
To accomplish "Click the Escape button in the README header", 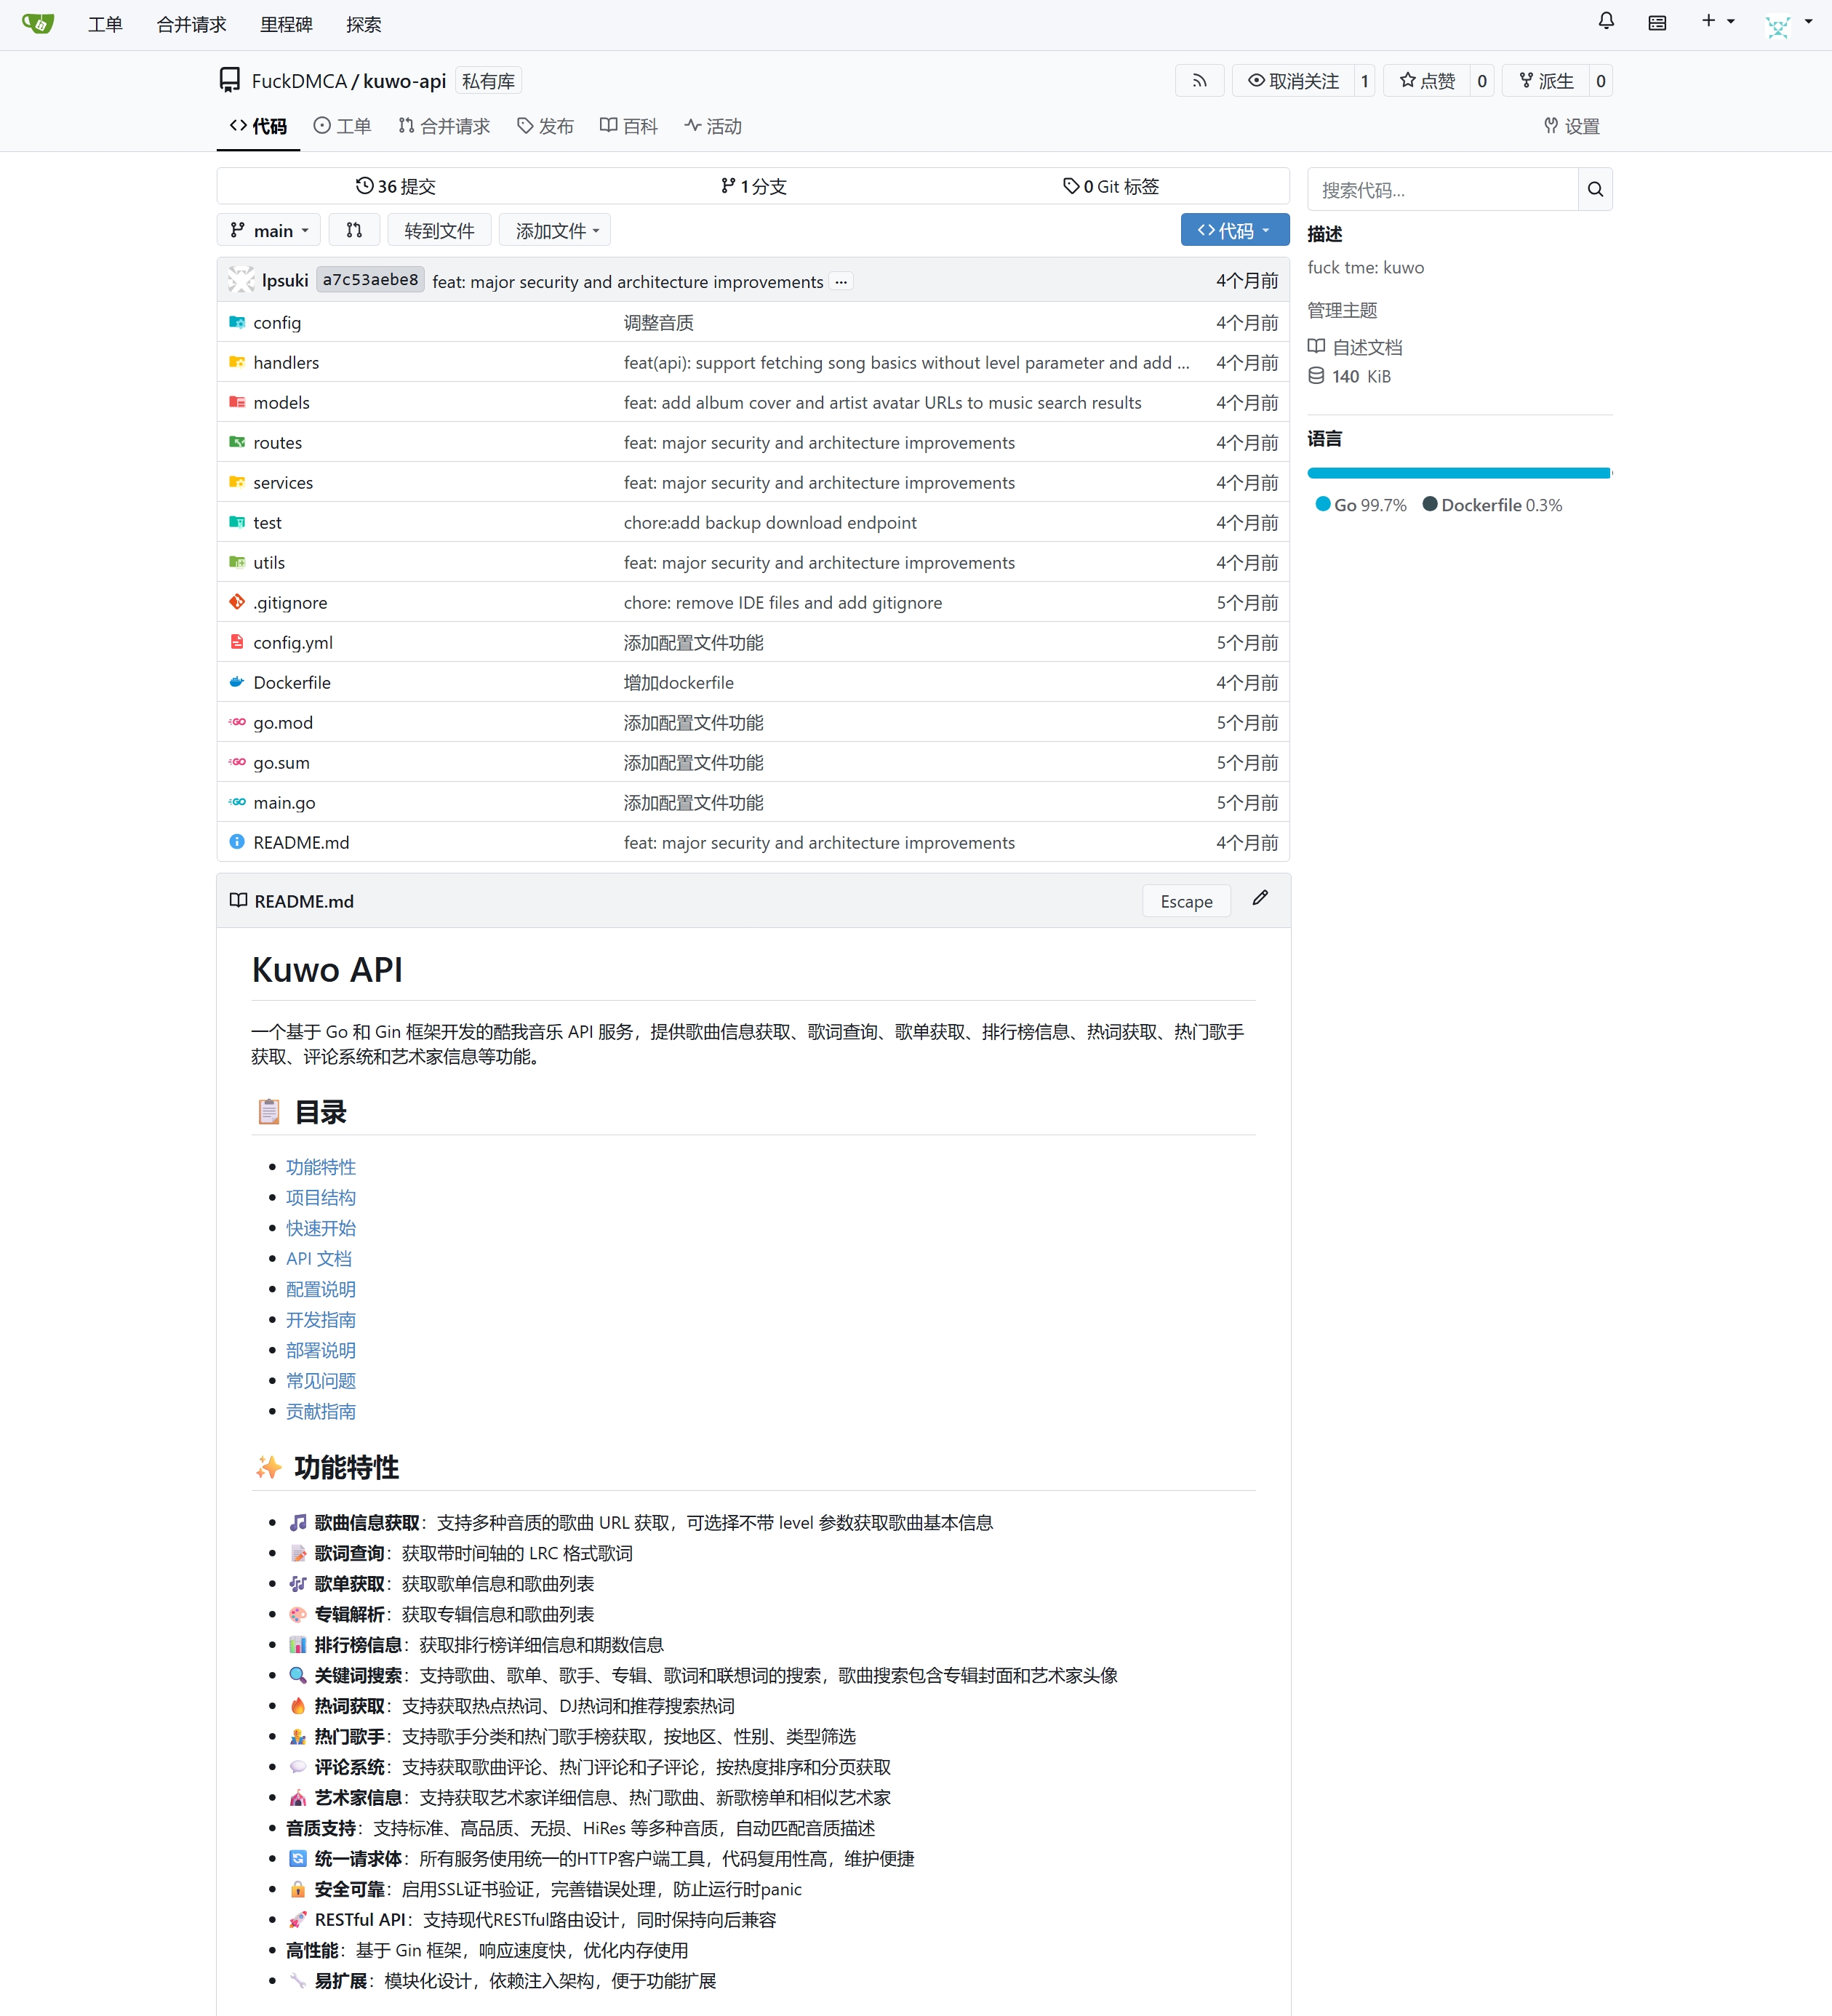I will (1186, 901).
